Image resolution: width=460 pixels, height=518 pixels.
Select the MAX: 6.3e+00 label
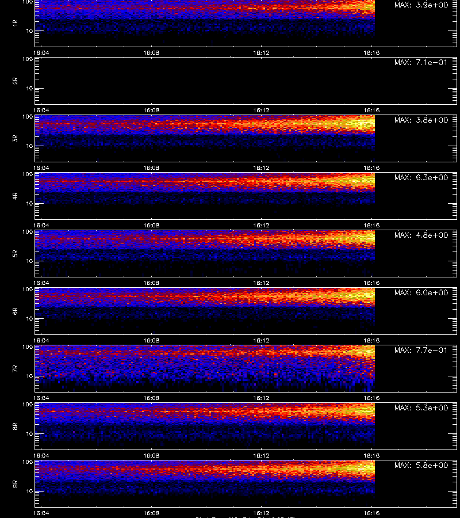click(x=421, y=177)
